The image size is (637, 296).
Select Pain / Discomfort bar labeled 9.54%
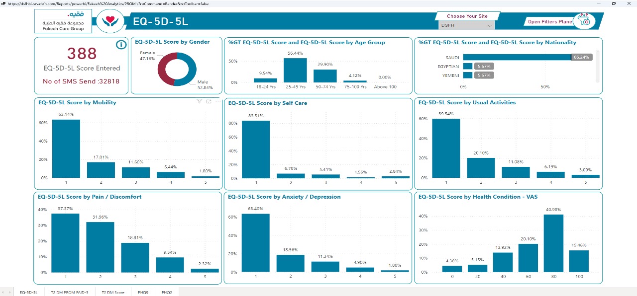tap(170, 265)
